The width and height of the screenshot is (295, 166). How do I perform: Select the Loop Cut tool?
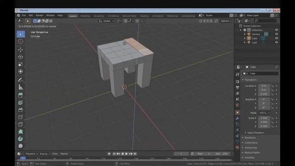pos(20,117)
